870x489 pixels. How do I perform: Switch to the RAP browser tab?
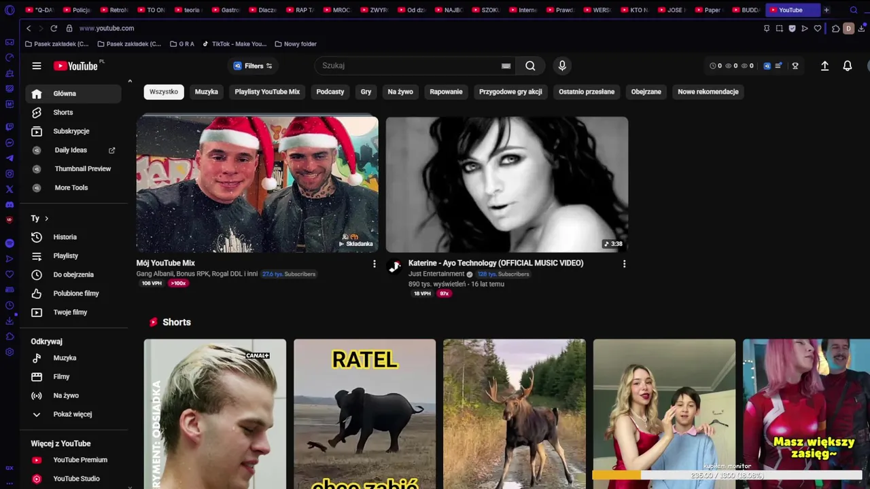[x=300, y=10]
